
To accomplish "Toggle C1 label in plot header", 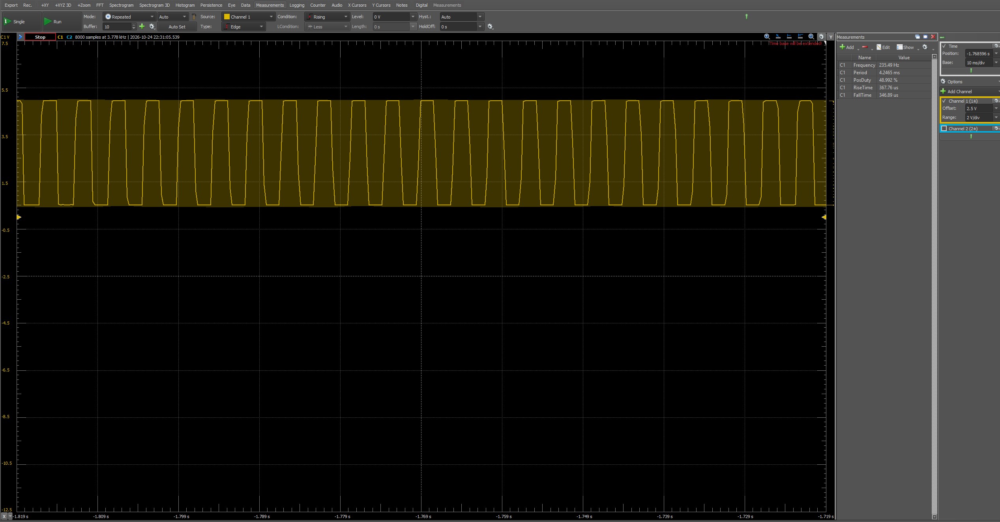I will point(60,37).
